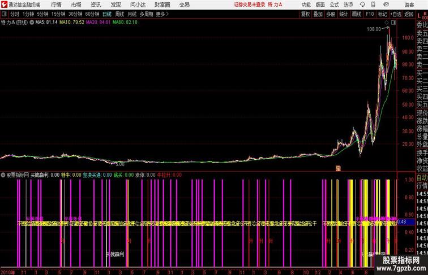Image resolution: width=428 pixels, height=275 pixels.
Task: Open the 发现 menu
Action: (x=116, y=5)
